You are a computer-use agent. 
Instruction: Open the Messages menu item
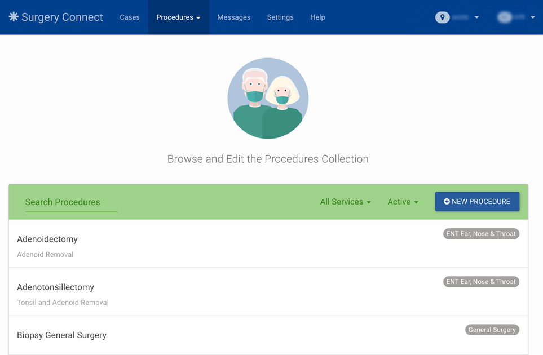pos(233,17)
